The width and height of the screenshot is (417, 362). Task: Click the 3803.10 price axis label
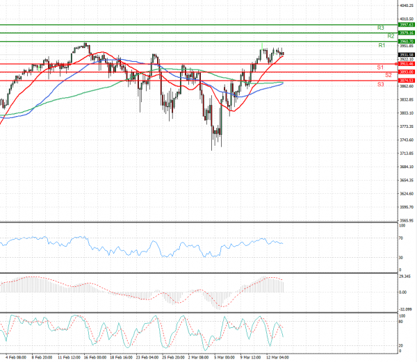[x=407, y=113]
